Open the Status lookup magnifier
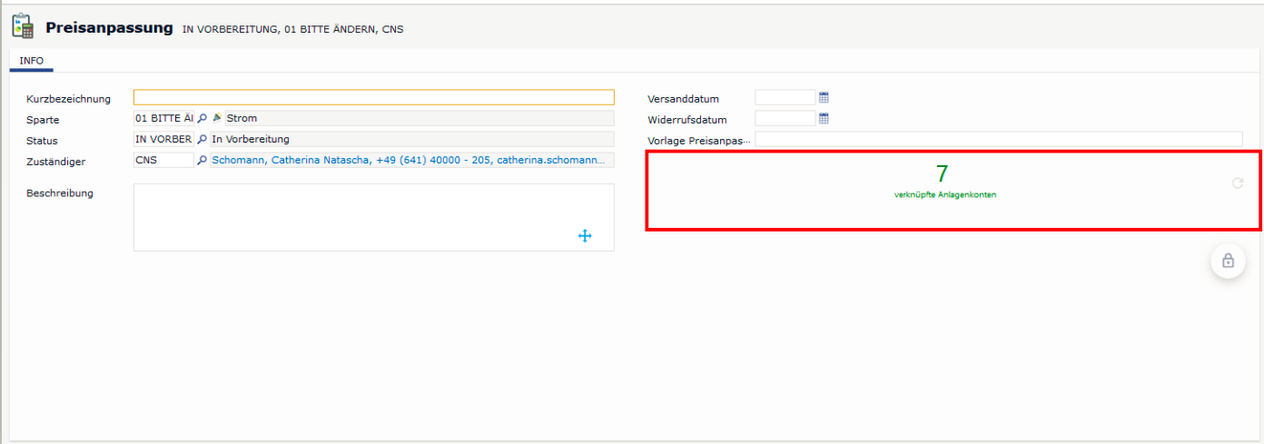This screenshot has width=1264, height=444. coord(202,140)
